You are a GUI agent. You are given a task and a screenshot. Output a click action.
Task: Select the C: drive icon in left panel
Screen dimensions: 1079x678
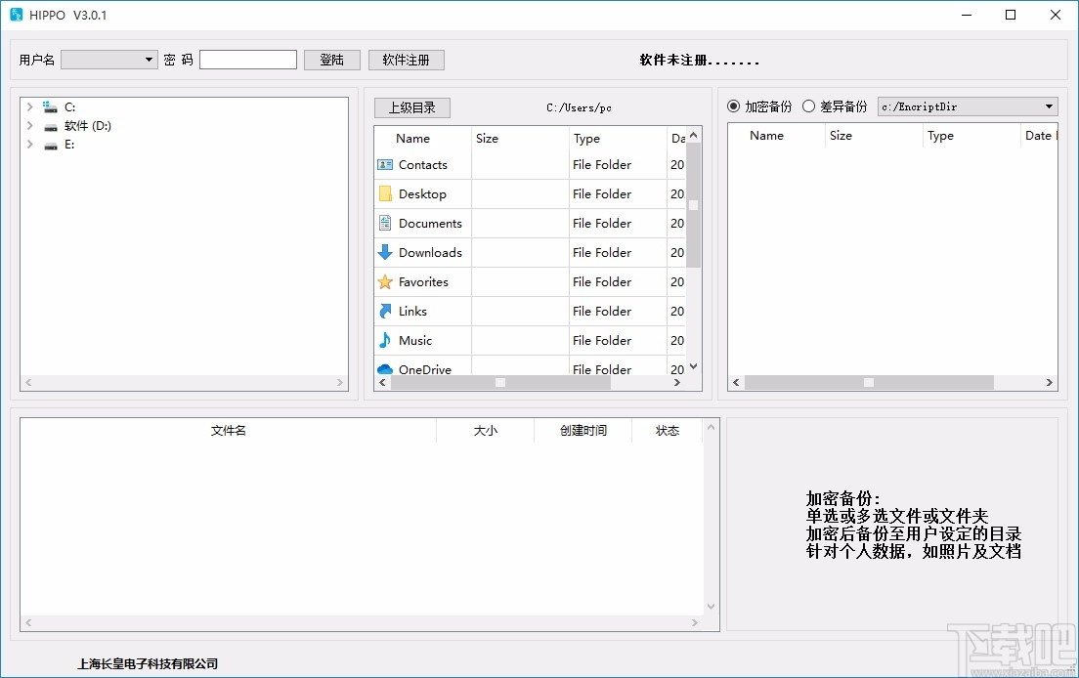pos(51,106)
